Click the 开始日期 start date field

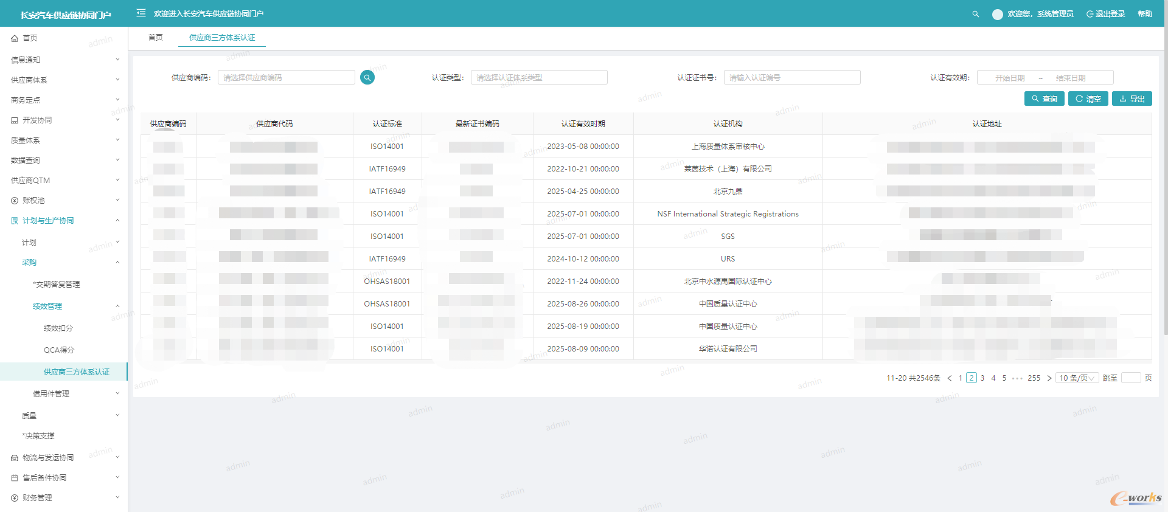click(1010, 78)
